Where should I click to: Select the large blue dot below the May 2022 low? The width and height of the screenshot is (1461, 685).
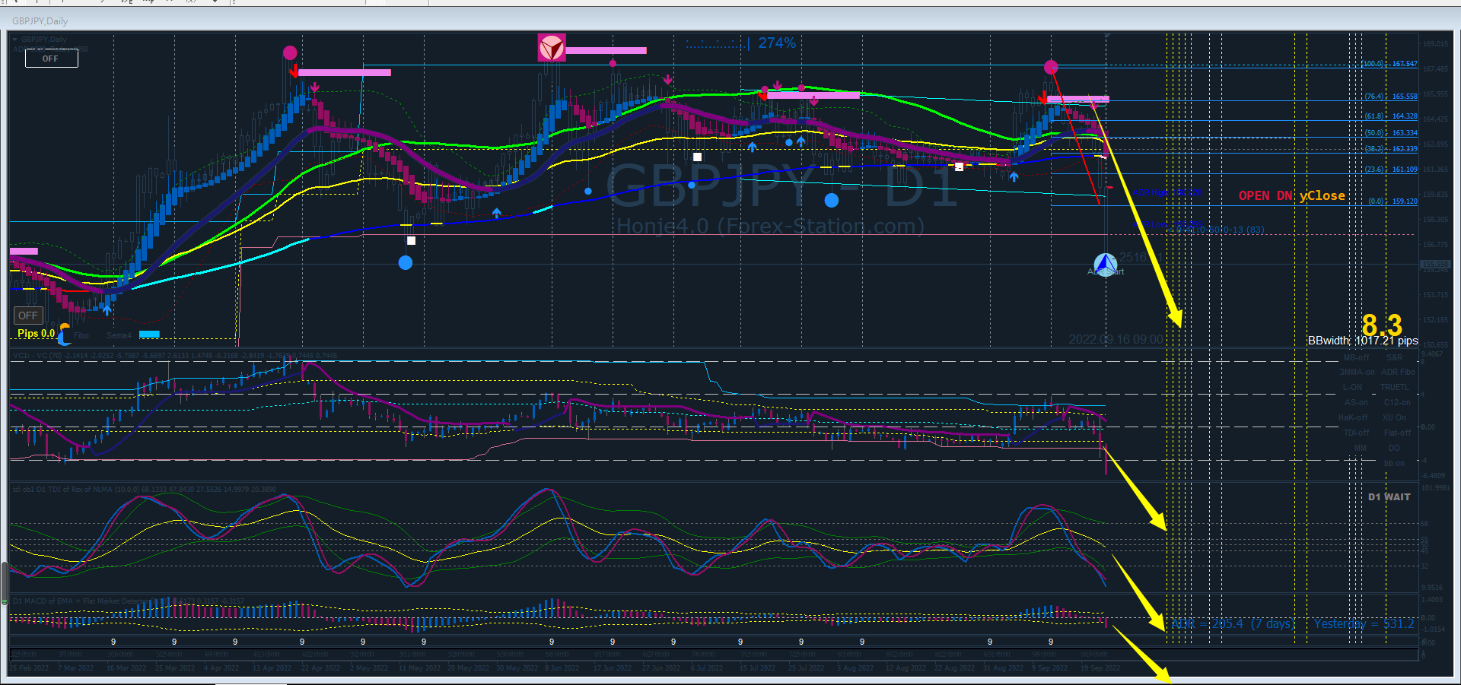(x=406, y=263)
